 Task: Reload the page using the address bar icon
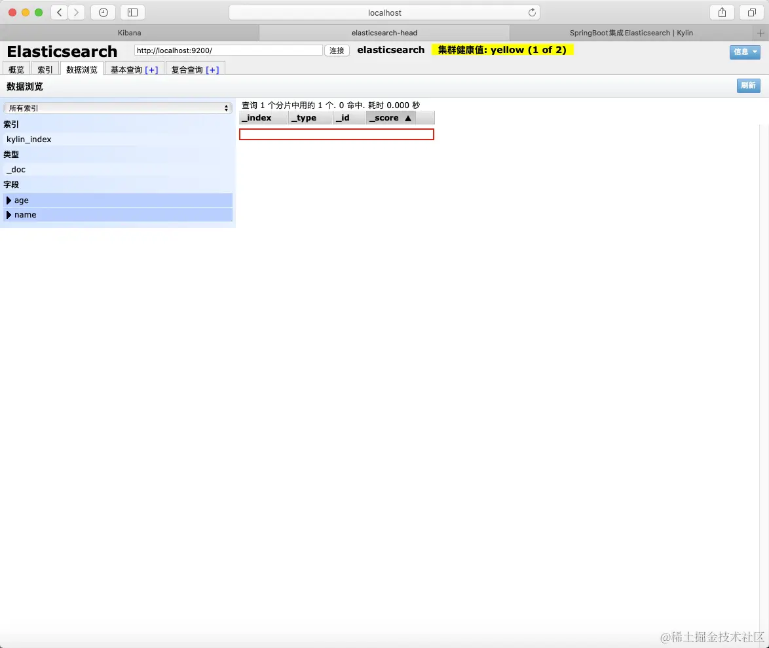point(533,12)
